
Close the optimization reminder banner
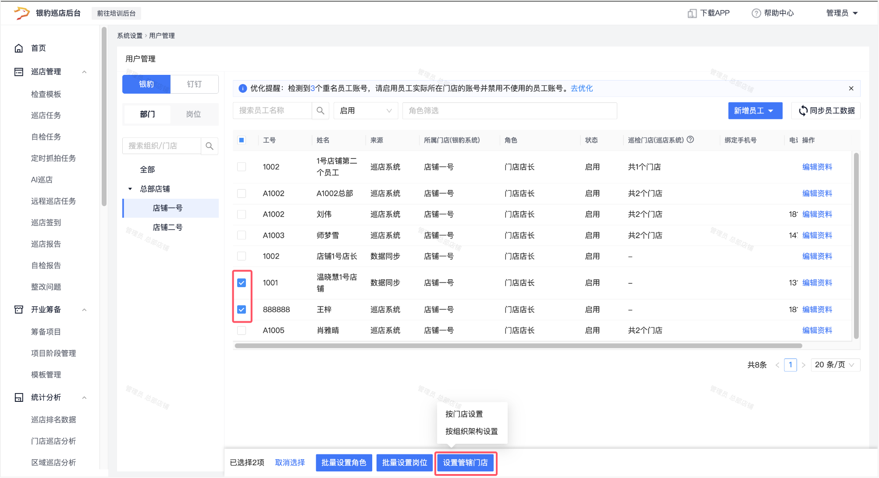(x=851, y=88)
